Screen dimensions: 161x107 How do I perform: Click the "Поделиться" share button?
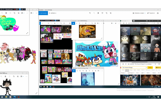[151, 13]
